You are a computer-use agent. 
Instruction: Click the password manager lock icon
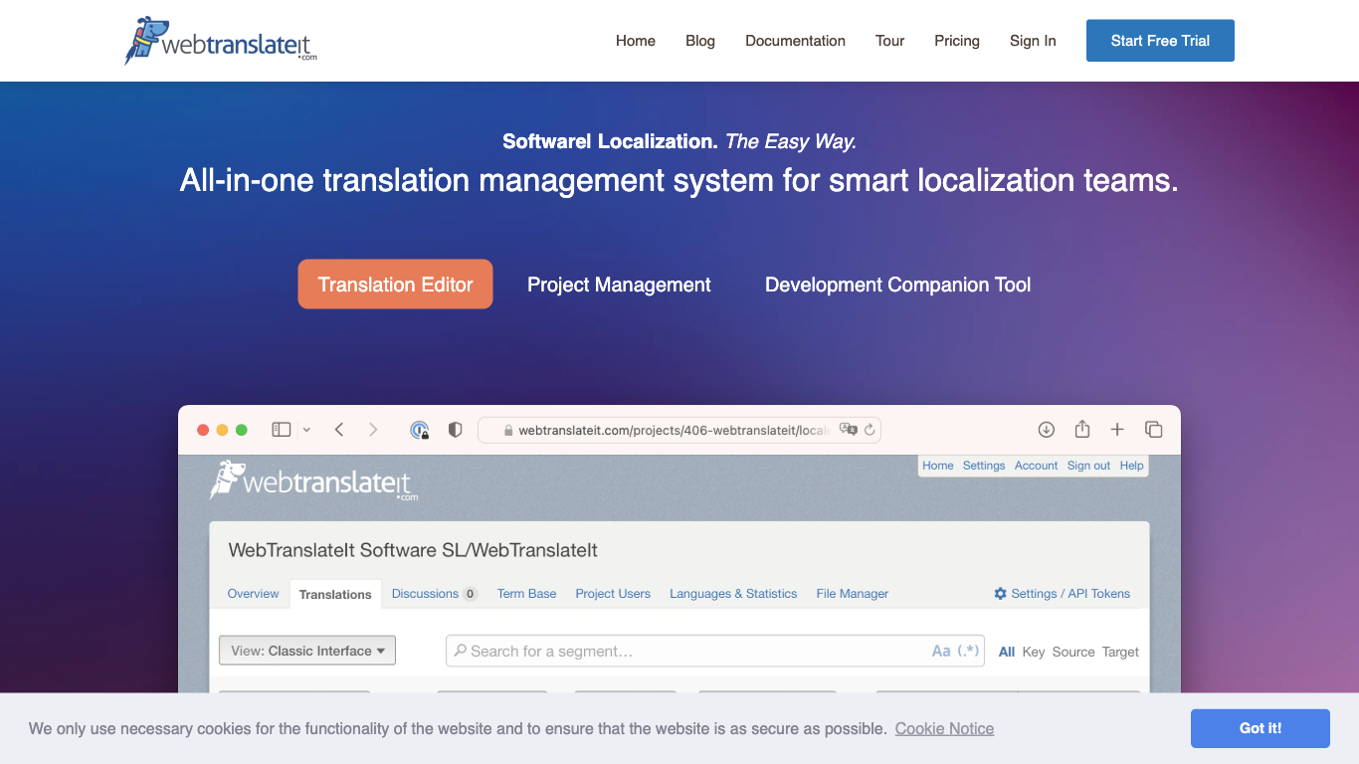tap(420, 430)
